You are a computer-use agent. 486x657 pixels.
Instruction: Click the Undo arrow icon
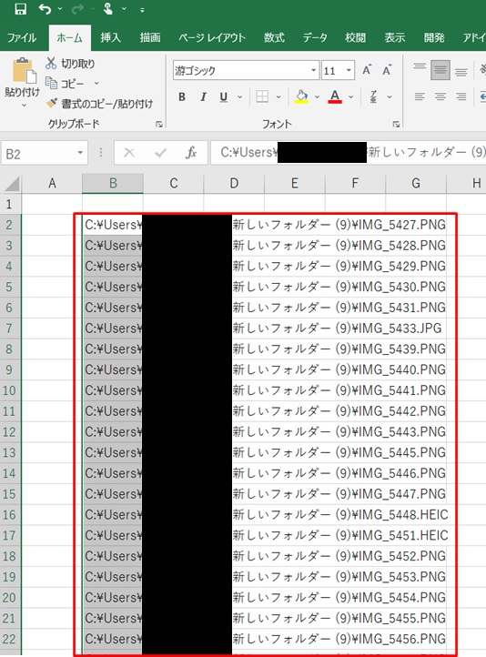[x=45, y=9]
